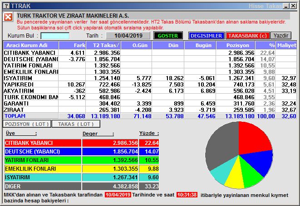Sort by Maliyet column header
The height and width of the screenshot is (206, 300).
tap(286, 45)
